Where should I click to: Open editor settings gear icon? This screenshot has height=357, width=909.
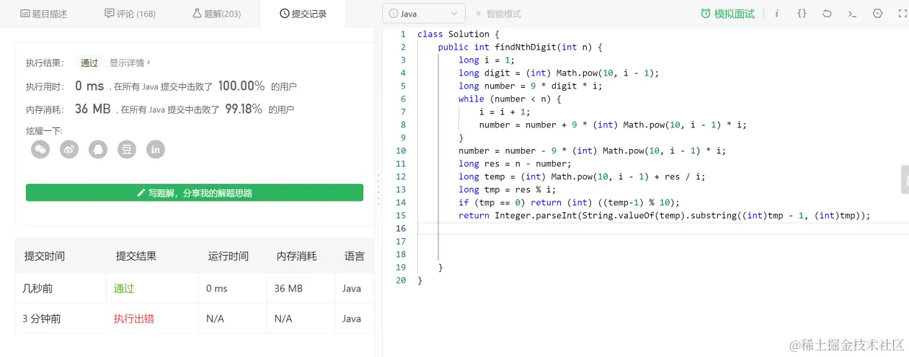pyautogui.click(x=877, y=14)
